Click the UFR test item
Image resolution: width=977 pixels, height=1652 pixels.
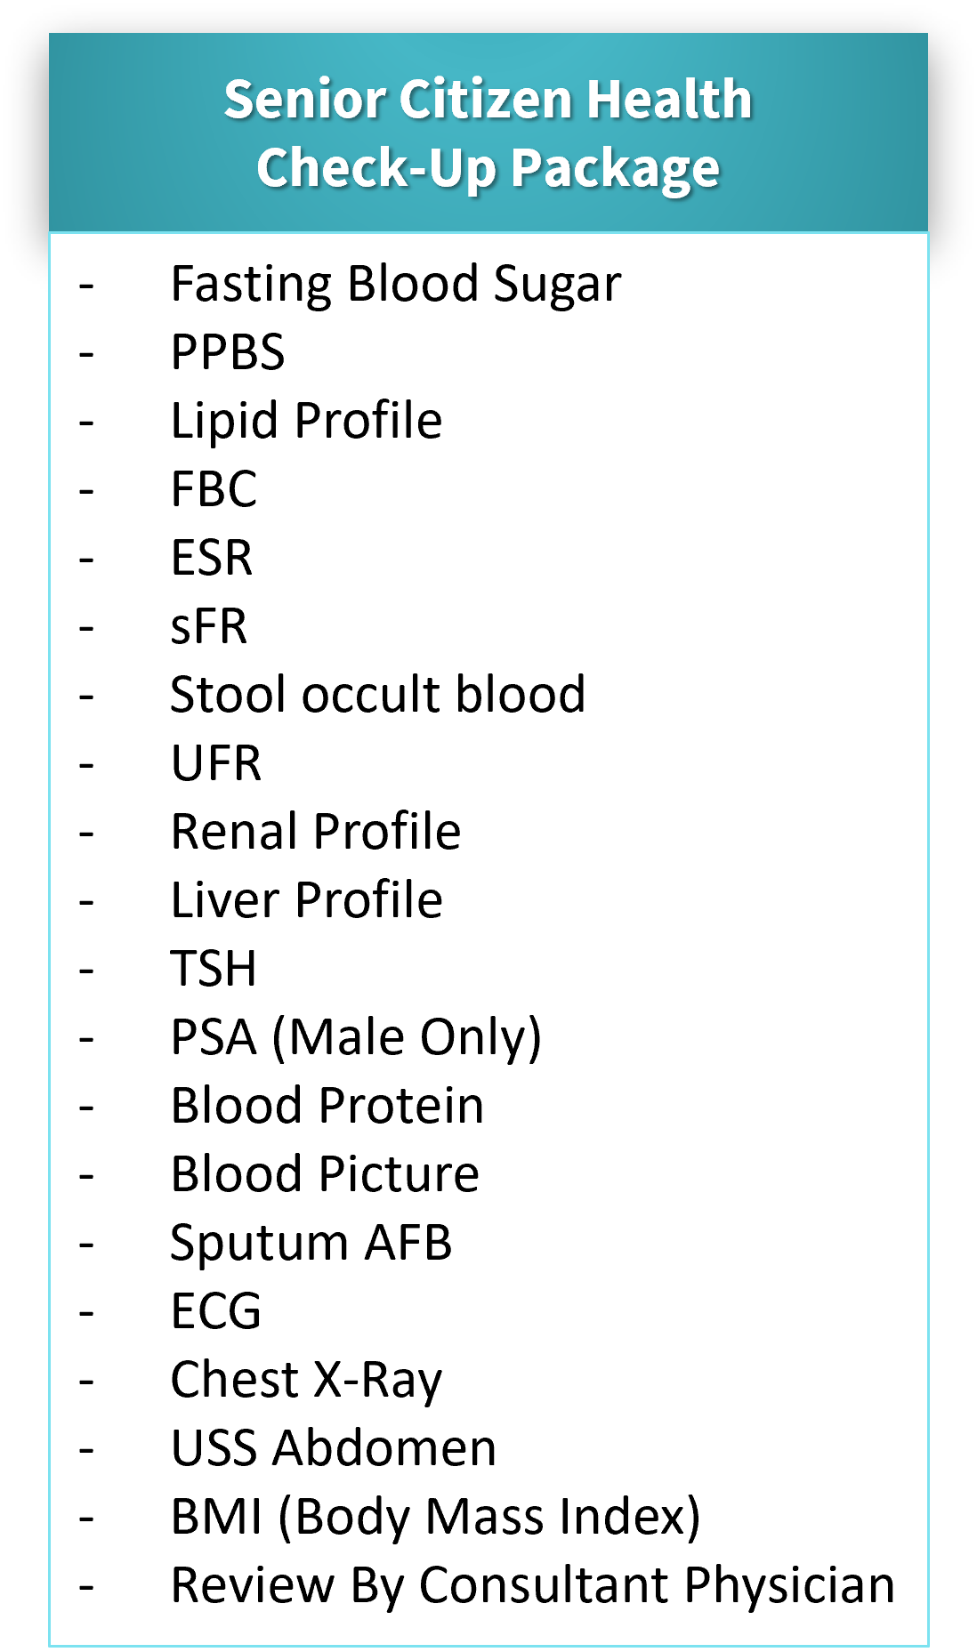216,763
